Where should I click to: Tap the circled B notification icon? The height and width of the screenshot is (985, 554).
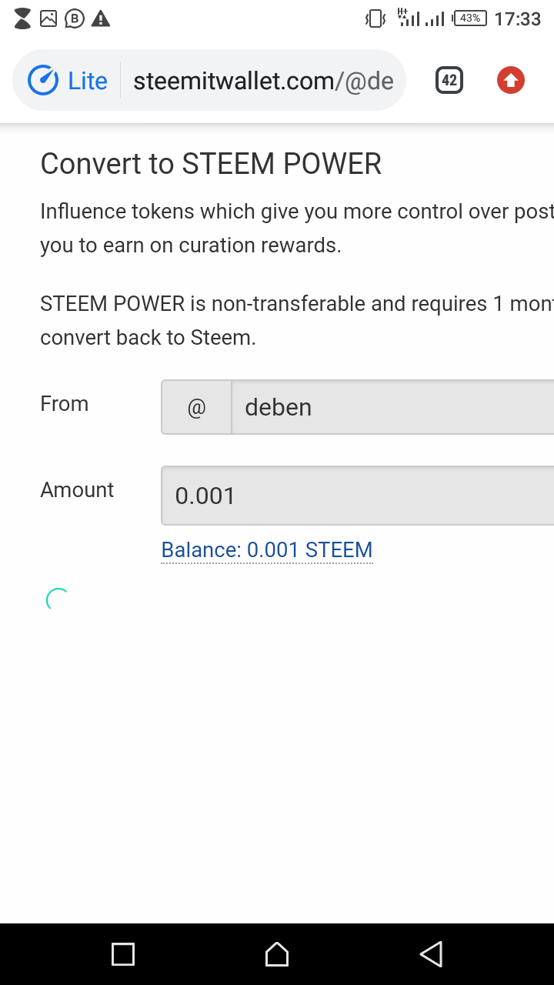[x=74, y=18]
